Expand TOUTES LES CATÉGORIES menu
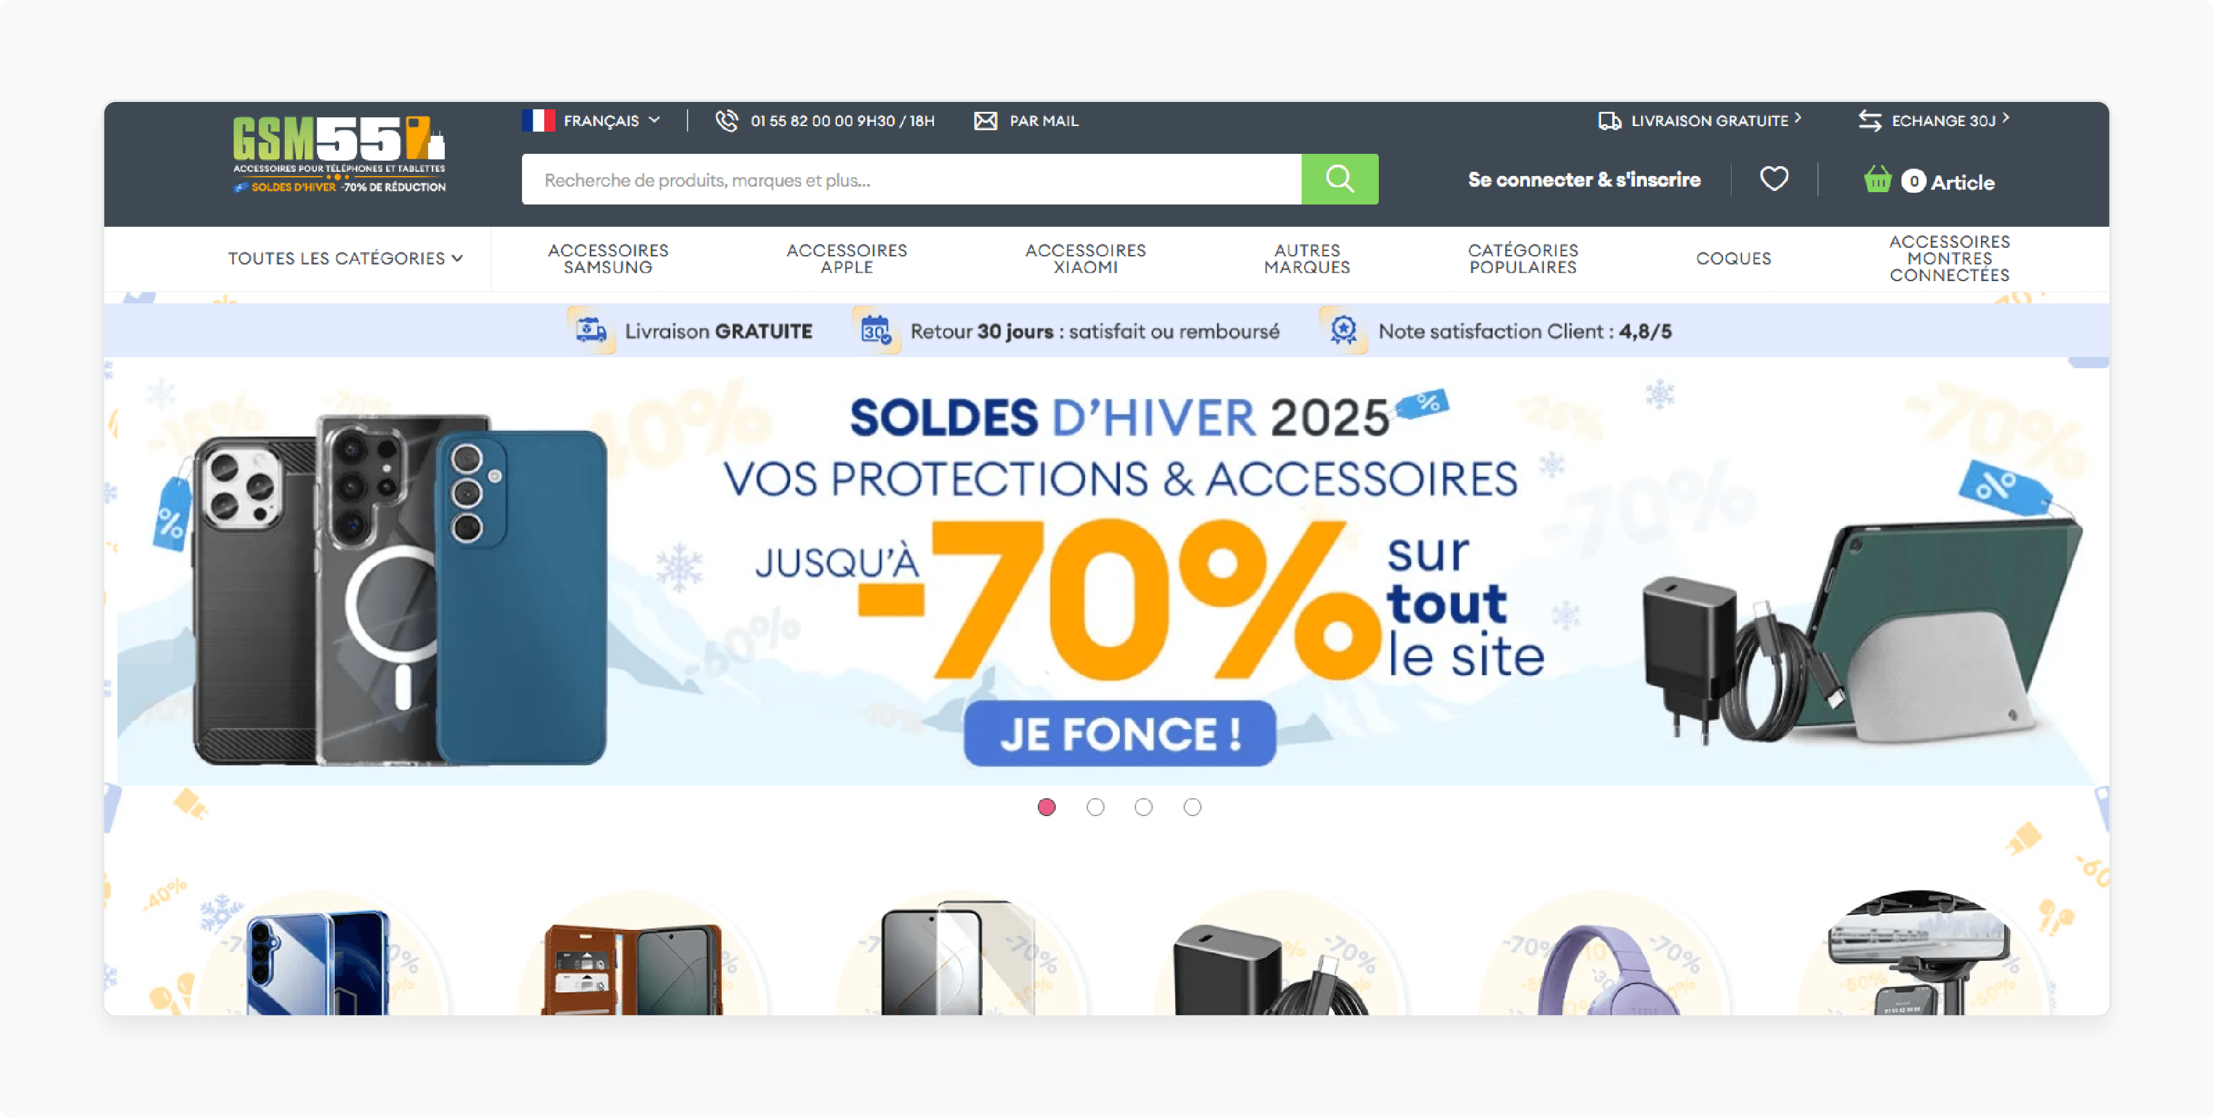 tap(345, 258)
